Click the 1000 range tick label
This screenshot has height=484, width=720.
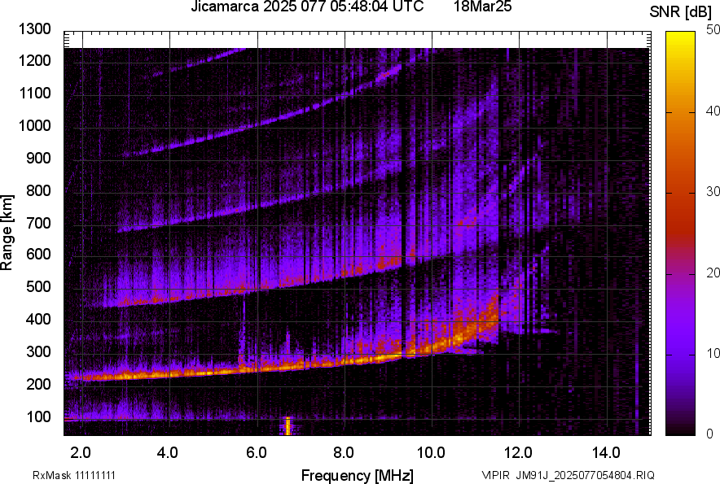[34, 125]
